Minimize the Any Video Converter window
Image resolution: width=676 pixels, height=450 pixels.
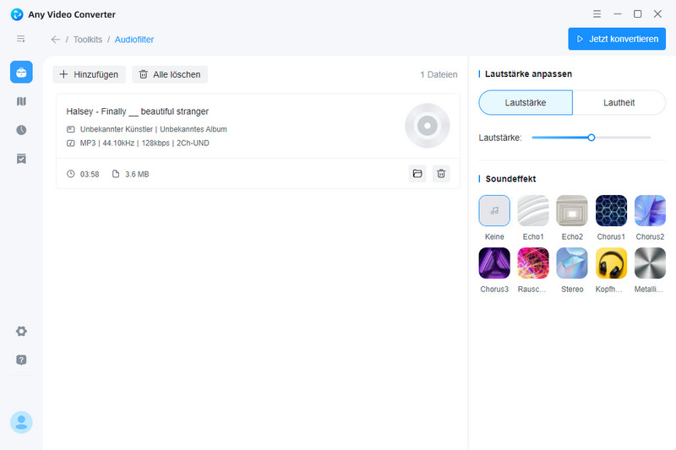(618, 14)
